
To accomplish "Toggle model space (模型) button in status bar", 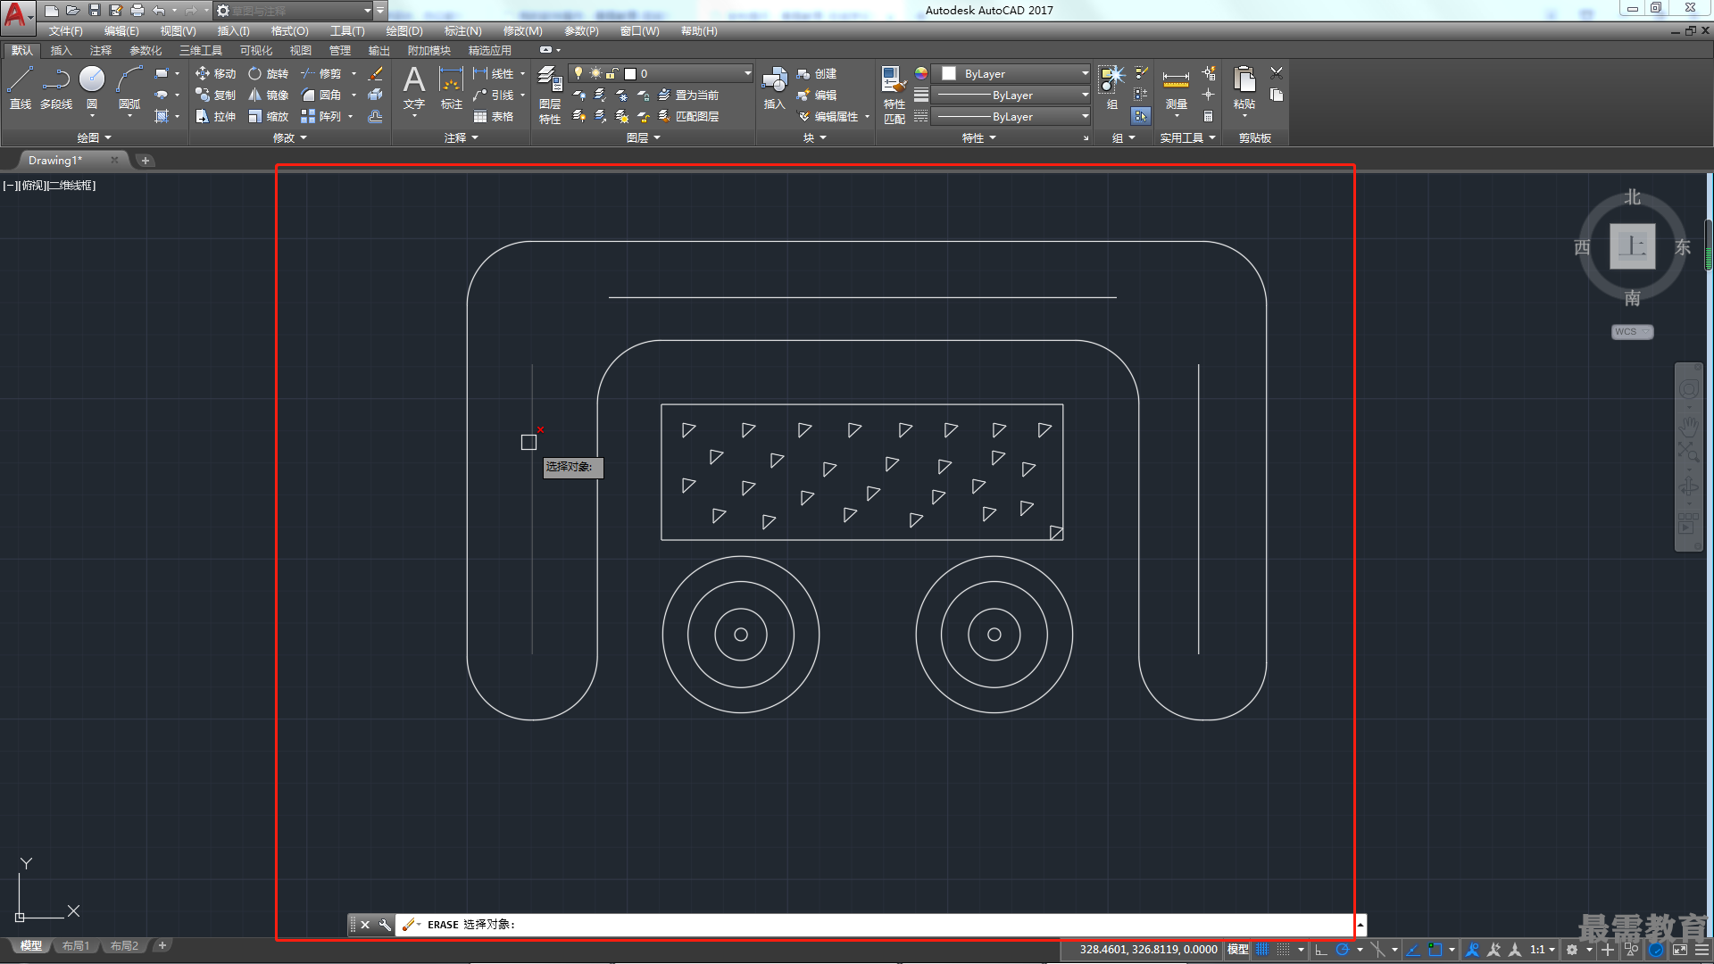I will point(1237,950).
